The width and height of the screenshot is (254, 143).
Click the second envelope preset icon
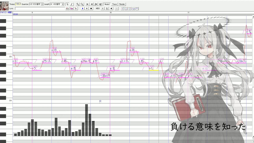126,8
